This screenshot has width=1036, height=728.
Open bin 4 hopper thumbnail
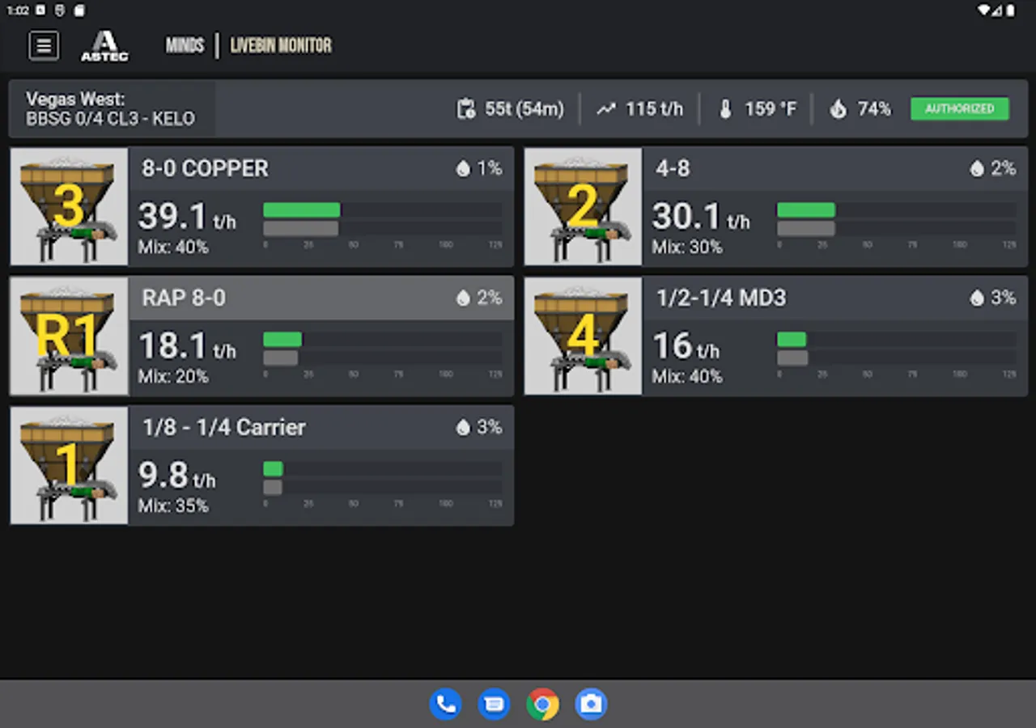(x=584, y=336)
